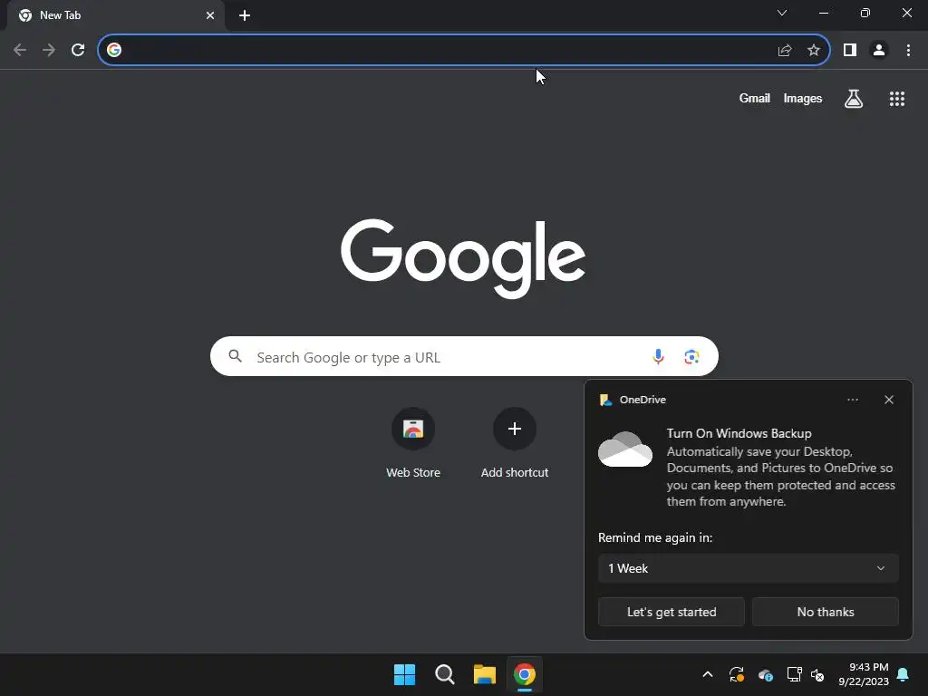Open the OneDrive notification options ellipsis
The height and width of the screenshot is (696, 928).
[x=852, y=400]
